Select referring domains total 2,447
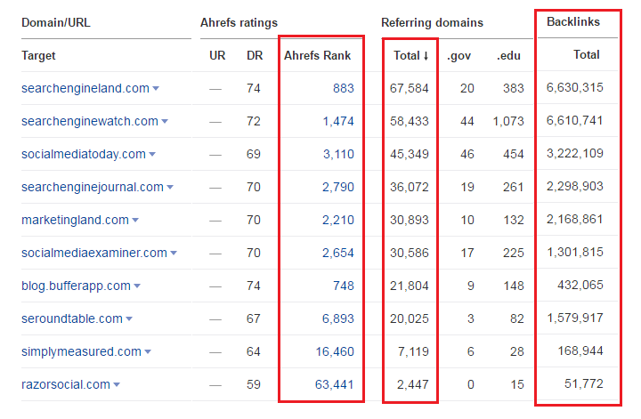The image size is (641, 419). [413, 384]
